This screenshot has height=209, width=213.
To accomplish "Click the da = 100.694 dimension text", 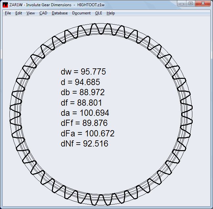I will 85,113.
